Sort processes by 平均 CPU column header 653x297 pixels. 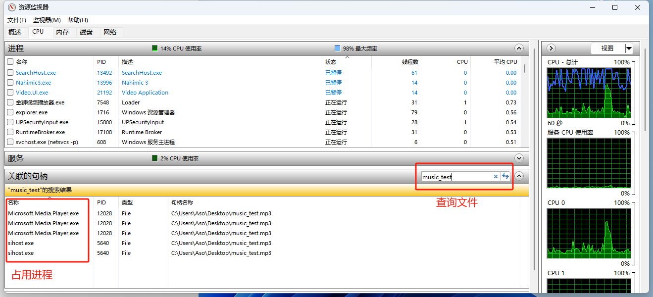(495, 62)
